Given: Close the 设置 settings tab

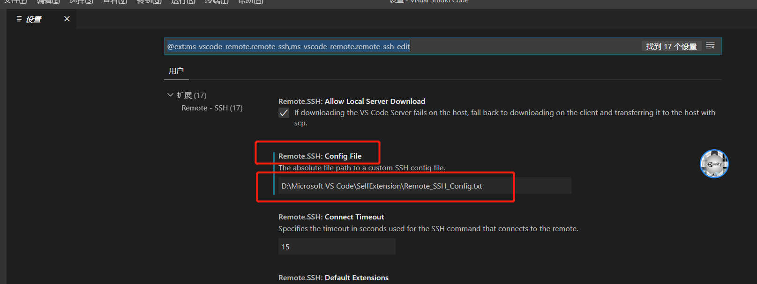Looking at the screenshot, I should pyautogui.click(x=67, y=19).
